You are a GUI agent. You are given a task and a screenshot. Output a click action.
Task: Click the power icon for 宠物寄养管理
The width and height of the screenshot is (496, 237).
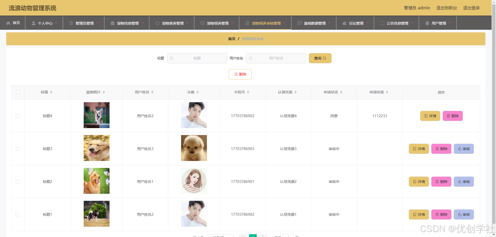pos(158,23)
